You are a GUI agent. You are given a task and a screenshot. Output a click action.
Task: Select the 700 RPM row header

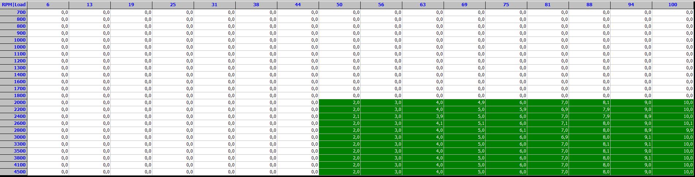(x=14, y=12)
